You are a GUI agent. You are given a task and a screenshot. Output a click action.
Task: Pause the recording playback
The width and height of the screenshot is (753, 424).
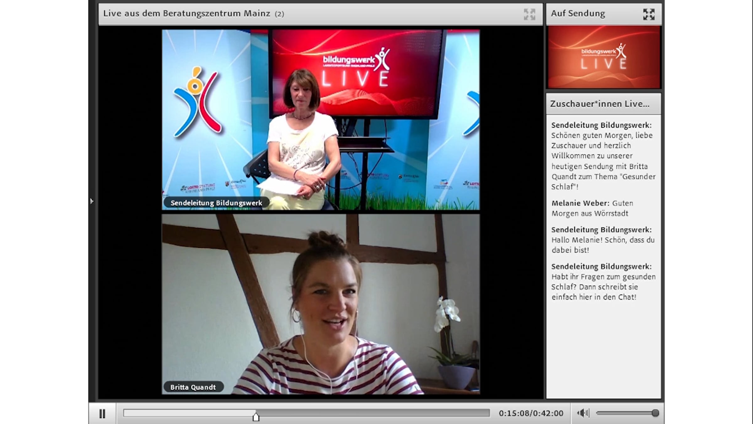pos(102,414)
